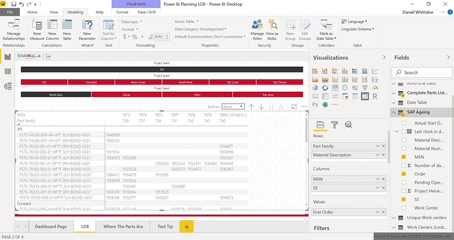
Task: Tick the Material Num... field checkbox
Action: [403, 148]
